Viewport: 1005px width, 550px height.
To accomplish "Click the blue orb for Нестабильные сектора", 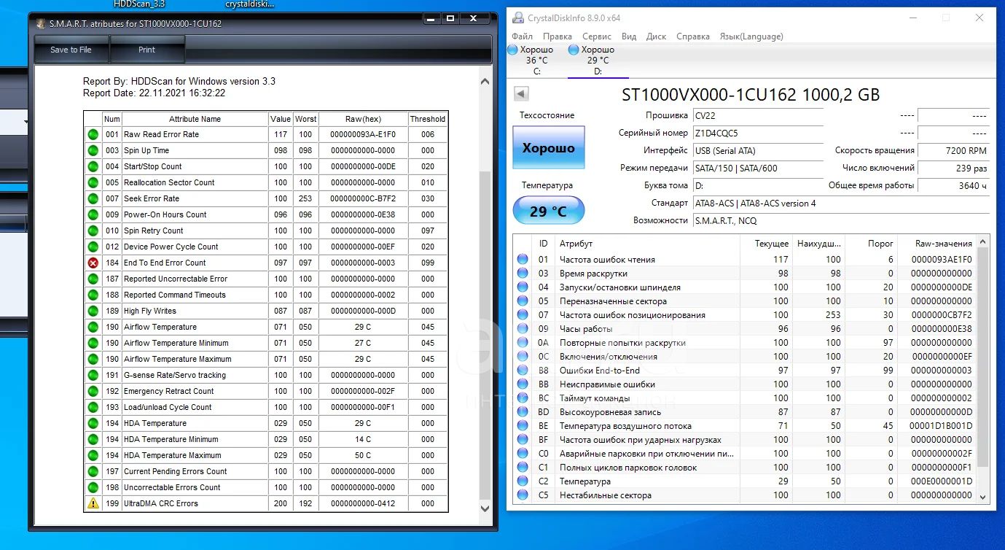I will click(x=523, y=495).
